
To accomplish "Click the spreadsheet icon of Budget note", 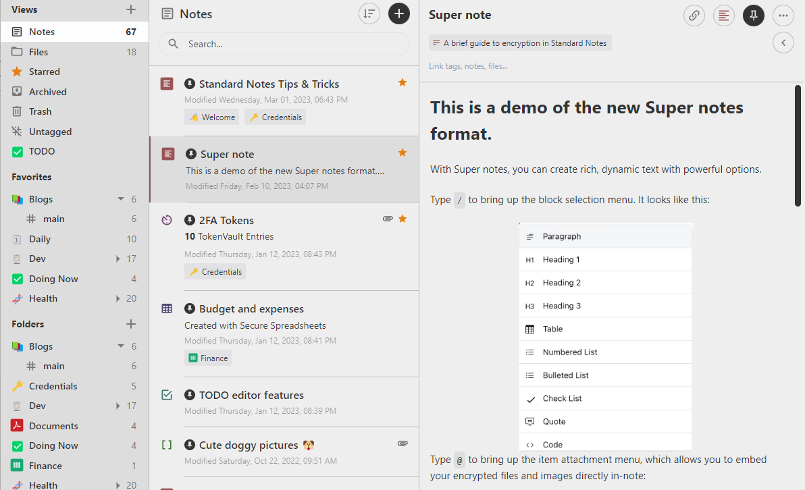I will (167, 309).
